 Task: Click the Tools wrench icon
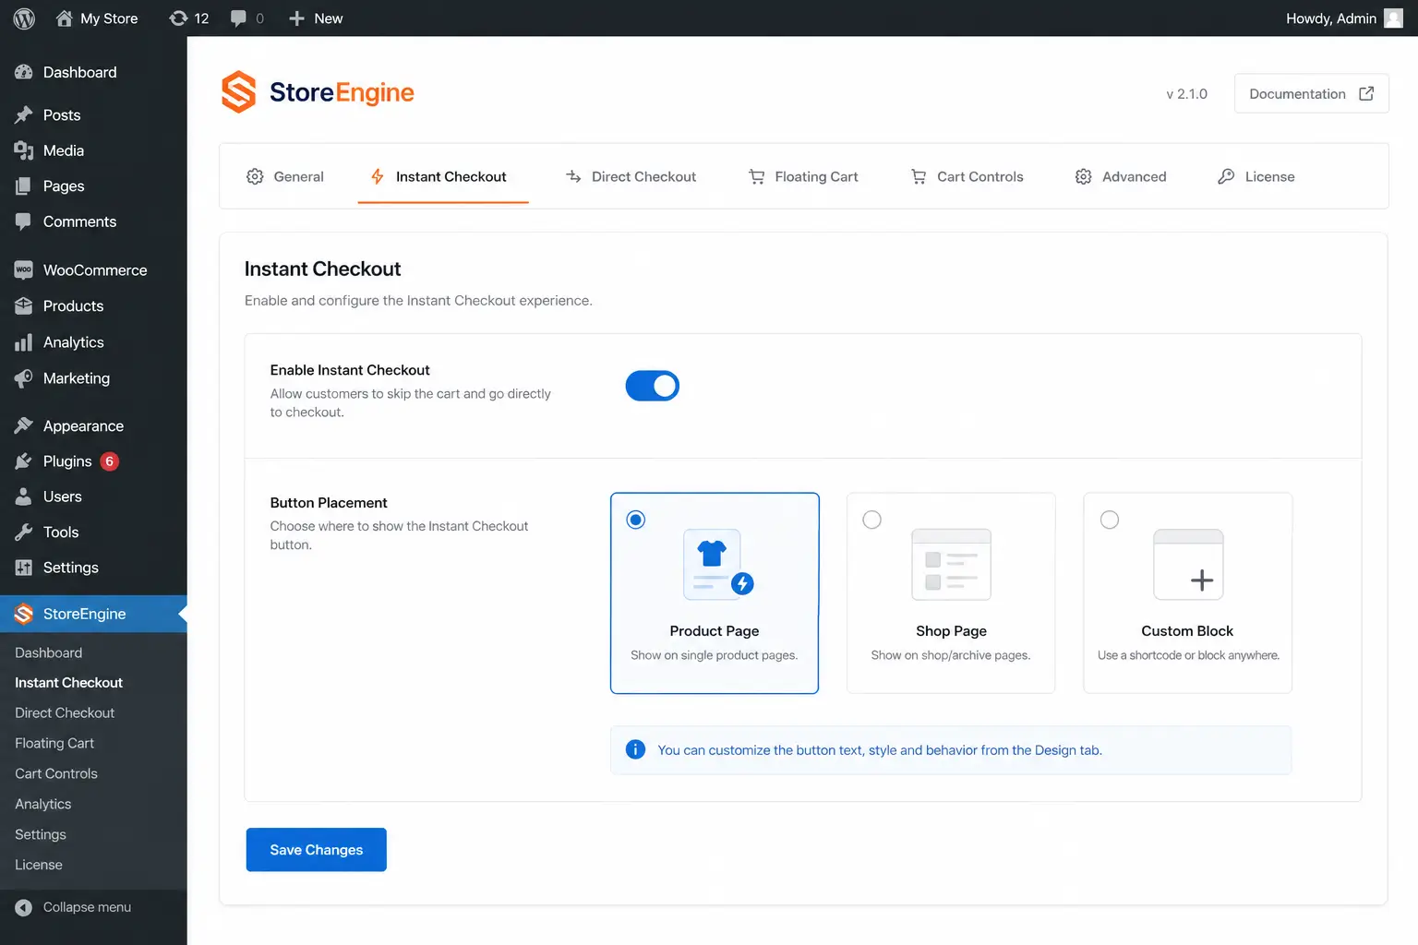pyautogui.click(x=24, y=532)
